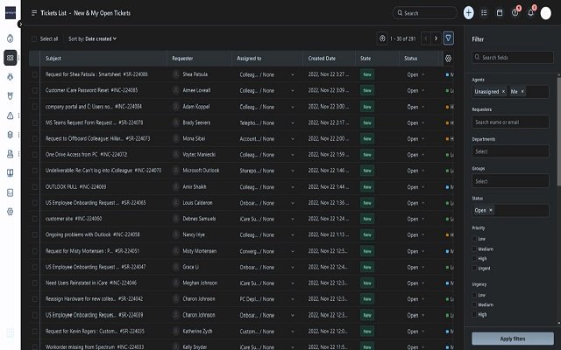Click the Search fields filter input

(513, 57)
